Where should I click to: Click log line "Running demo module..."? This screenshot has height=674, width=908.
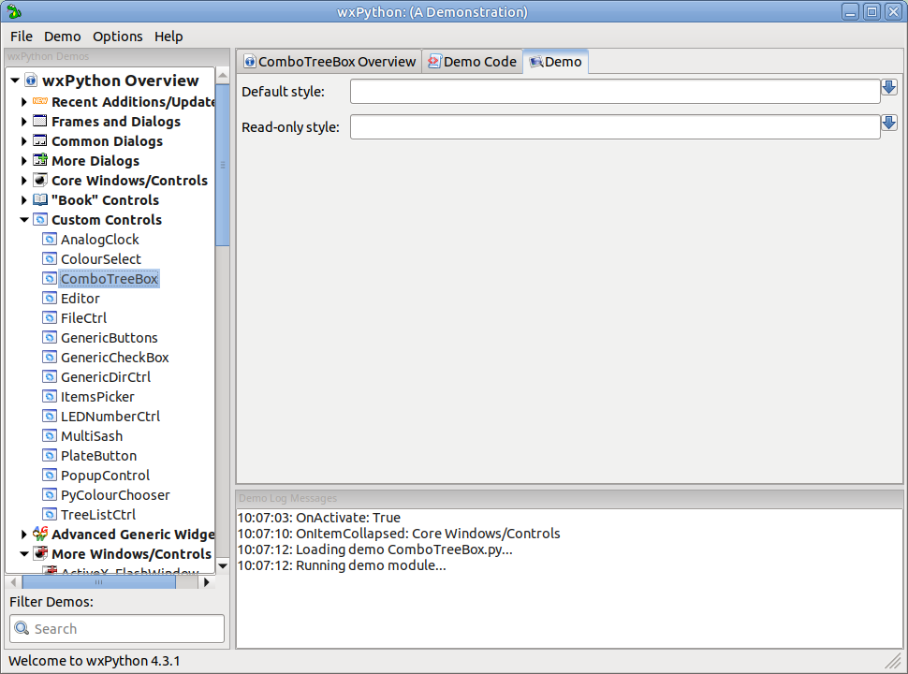(342, 565)
